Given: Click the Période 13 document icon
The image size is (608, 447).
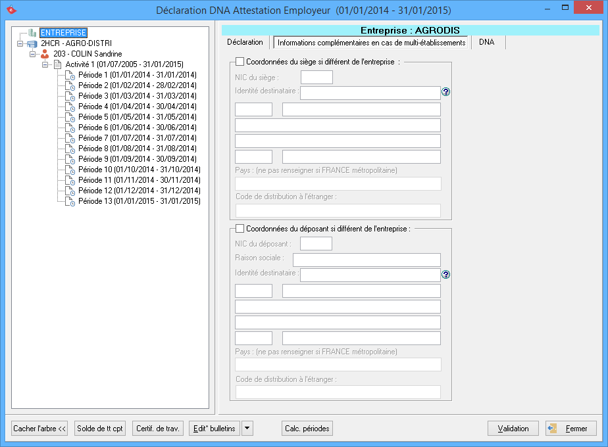Looking at the screenshot, I should [x=70, y=201].
